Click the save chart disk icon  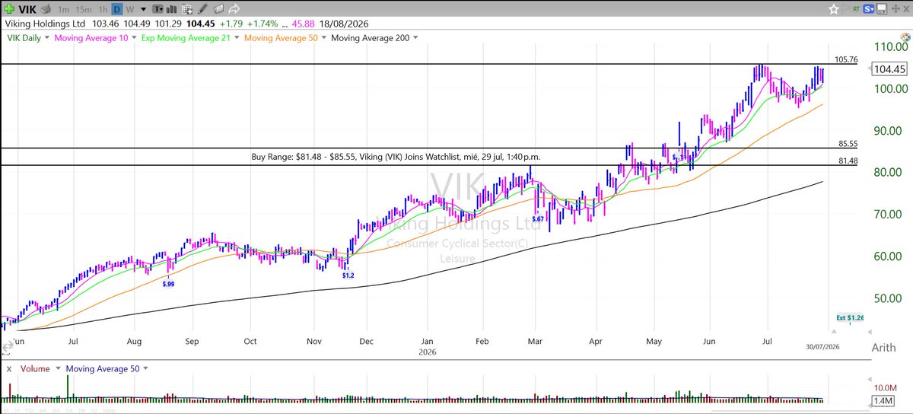pyautogui.click(x=881, y=9)
